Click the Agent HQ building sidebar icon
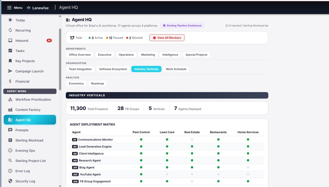The height and width of the screenshot is (187, 329). [10, 120]
